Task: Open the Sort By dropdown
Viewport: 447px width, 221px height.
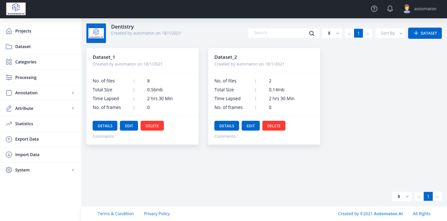Action: [390, 33]
